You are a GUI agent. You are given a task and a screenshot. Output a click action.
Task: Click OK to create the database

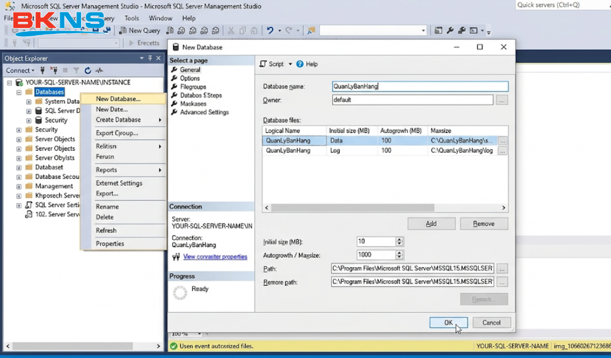(x=449, y=323)
